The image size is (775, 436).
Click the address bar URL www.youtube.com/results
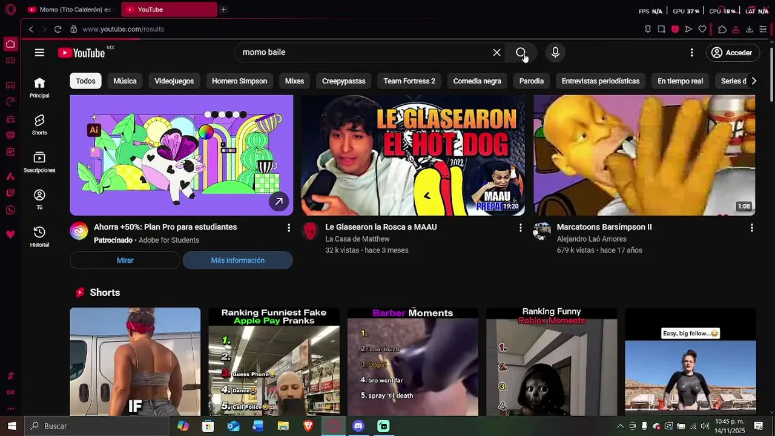tap(124, 29)
